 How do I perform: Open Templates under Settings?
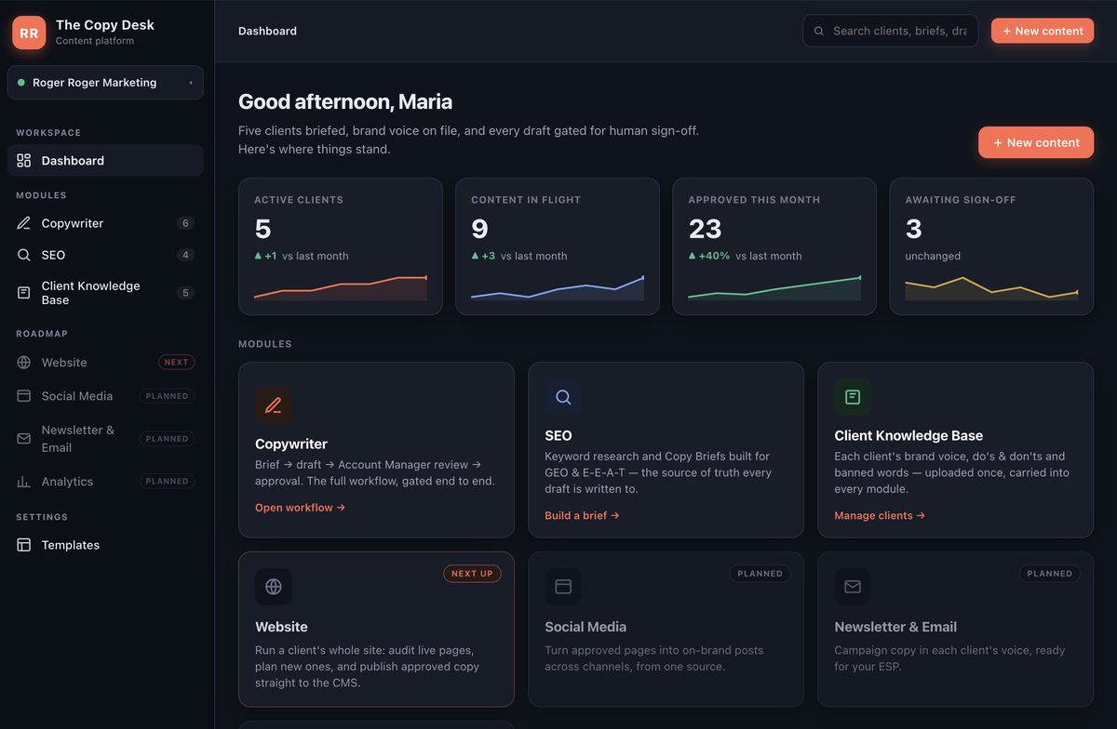pos(105,545)
